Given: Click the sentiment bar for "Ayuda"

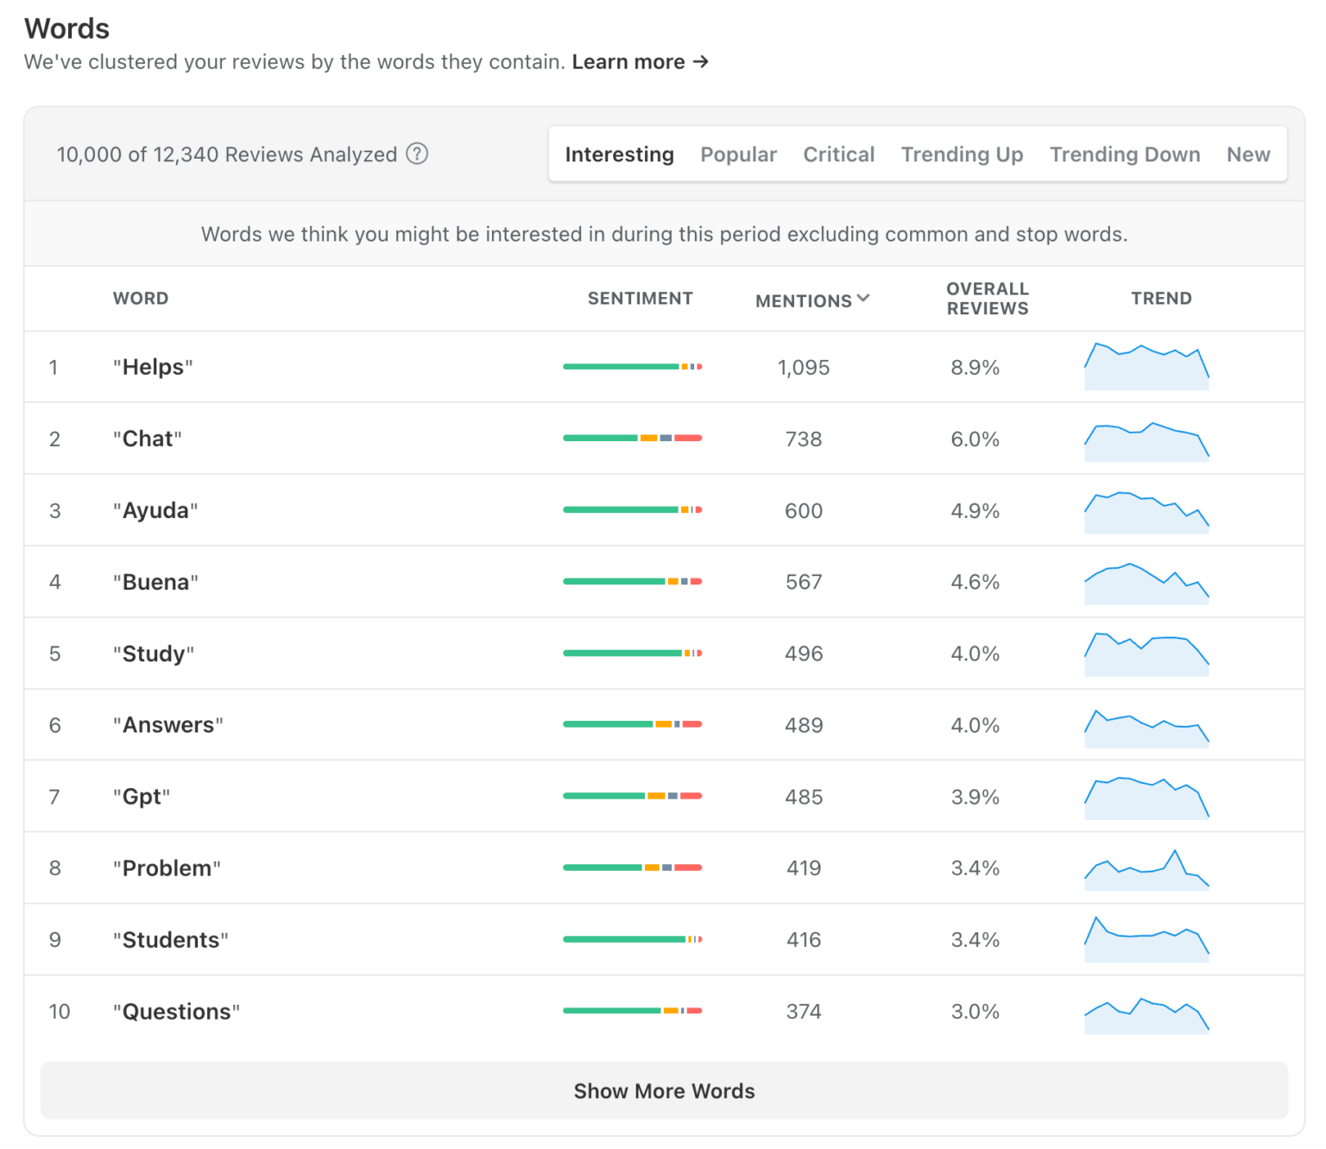Looking at the screenshot, I should pyautogui.click(x=632, y=509).
